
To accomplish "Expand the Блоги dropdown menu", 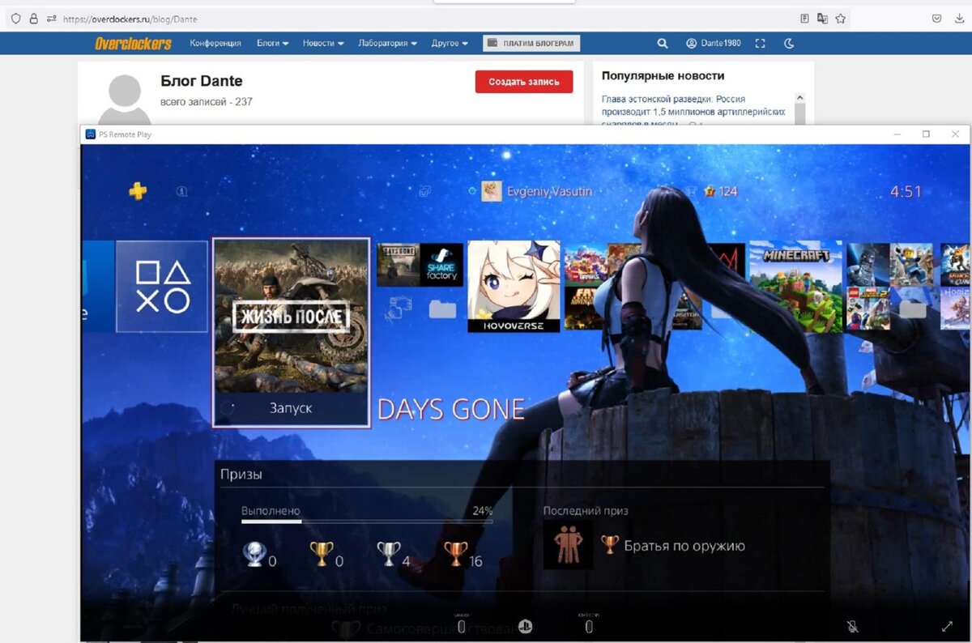I will point(273,43).
